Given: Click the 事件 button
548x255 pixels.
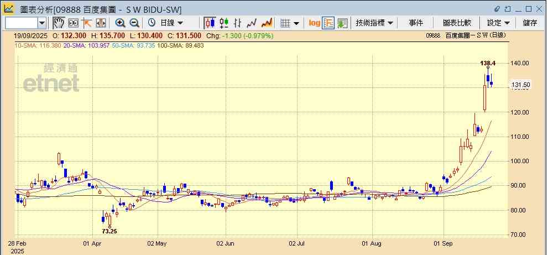Looking at the screenshot, I should 416,23.
